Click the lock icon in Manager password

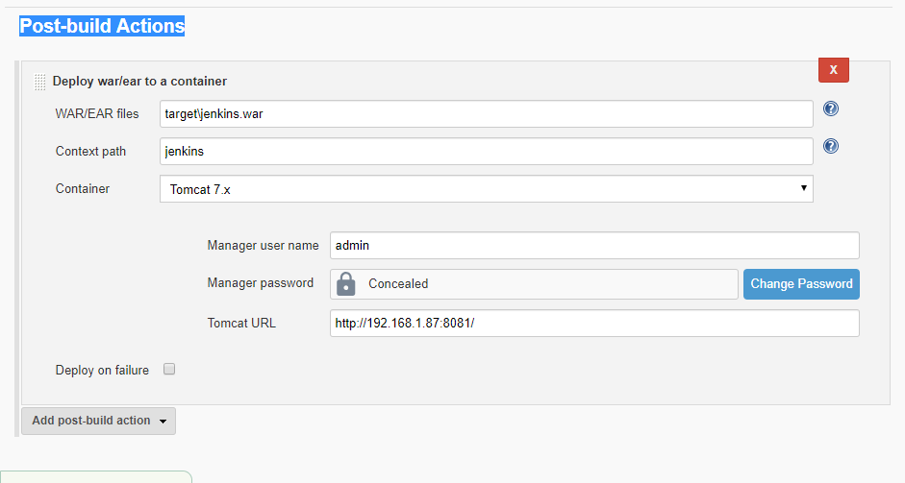pyautogui.click(x=345, y=283)
